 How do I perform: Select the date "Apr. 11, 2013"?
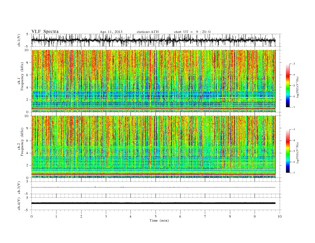(x=111, y=32)
